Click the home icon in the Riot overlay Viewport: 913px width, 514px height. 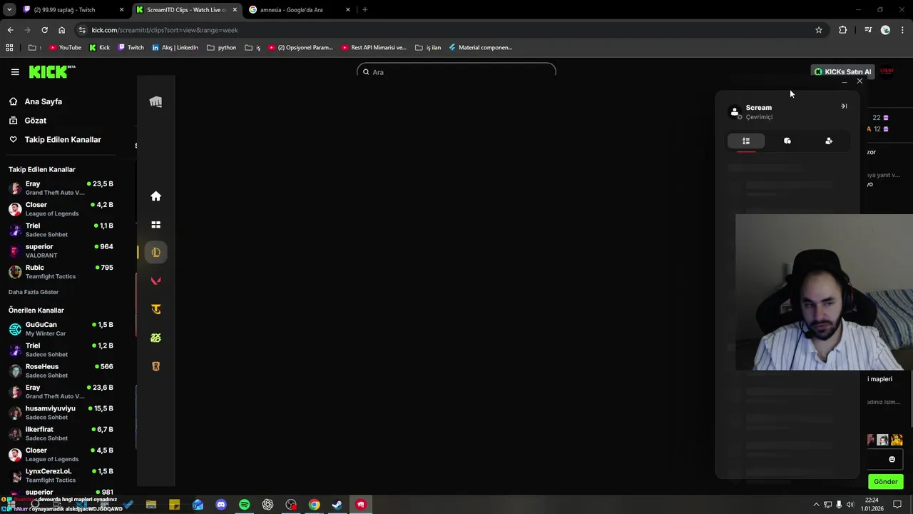[x=155, y=196]
